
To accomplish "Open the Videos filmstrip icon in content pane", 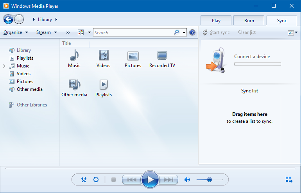I will tap(104, 55).
